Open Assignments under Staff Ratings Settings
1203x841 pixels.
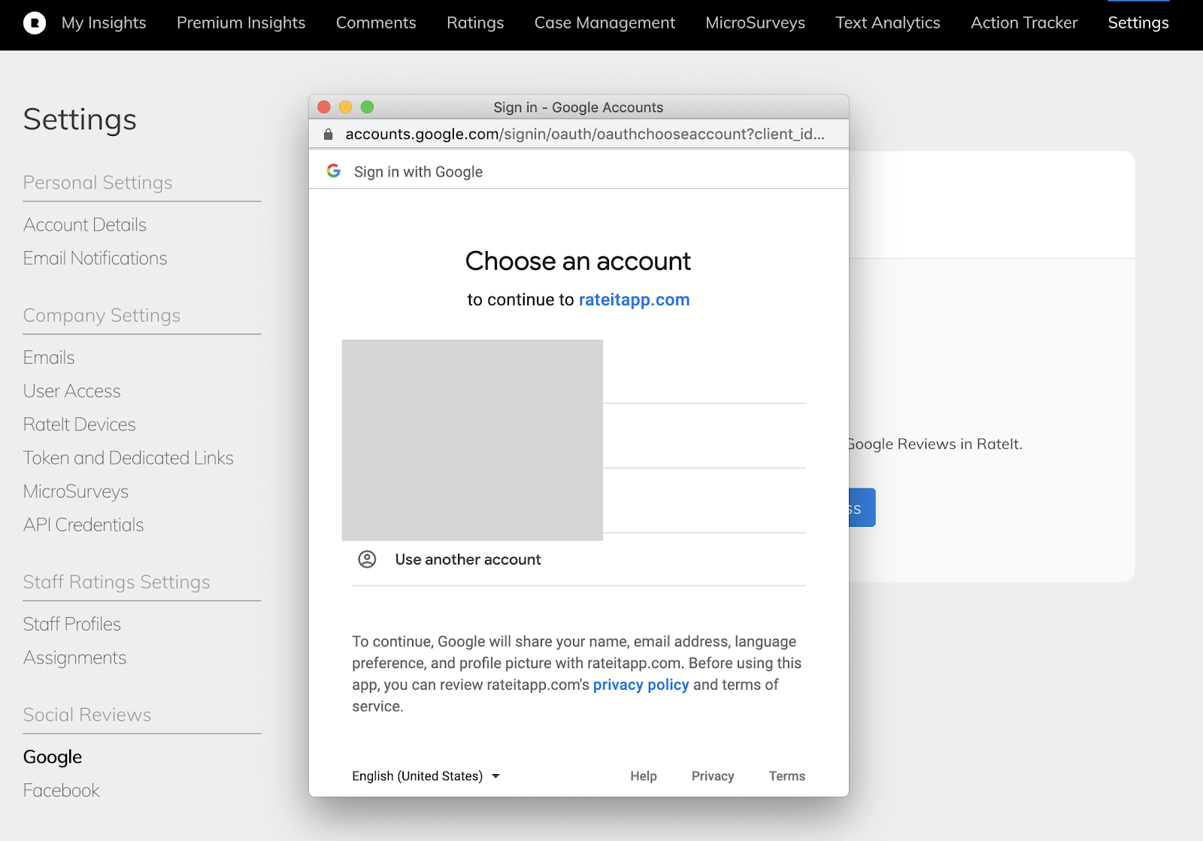tap(75, 658)
